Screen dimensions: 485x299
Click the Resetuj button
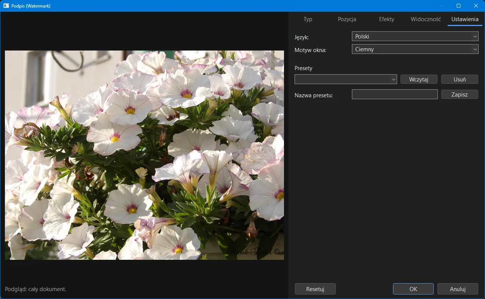(x=315, y=289)
